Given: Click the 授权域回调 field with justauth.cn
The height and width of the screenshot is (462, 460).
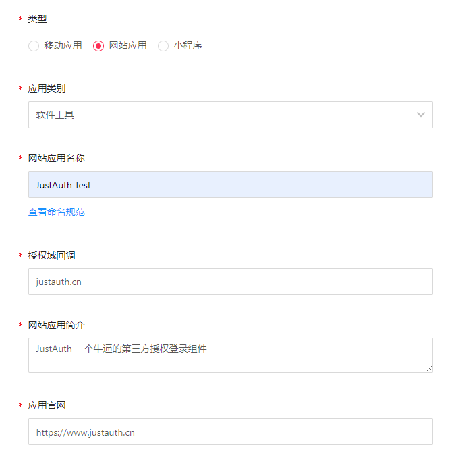Looking at the screenshot, I should 231,282.
